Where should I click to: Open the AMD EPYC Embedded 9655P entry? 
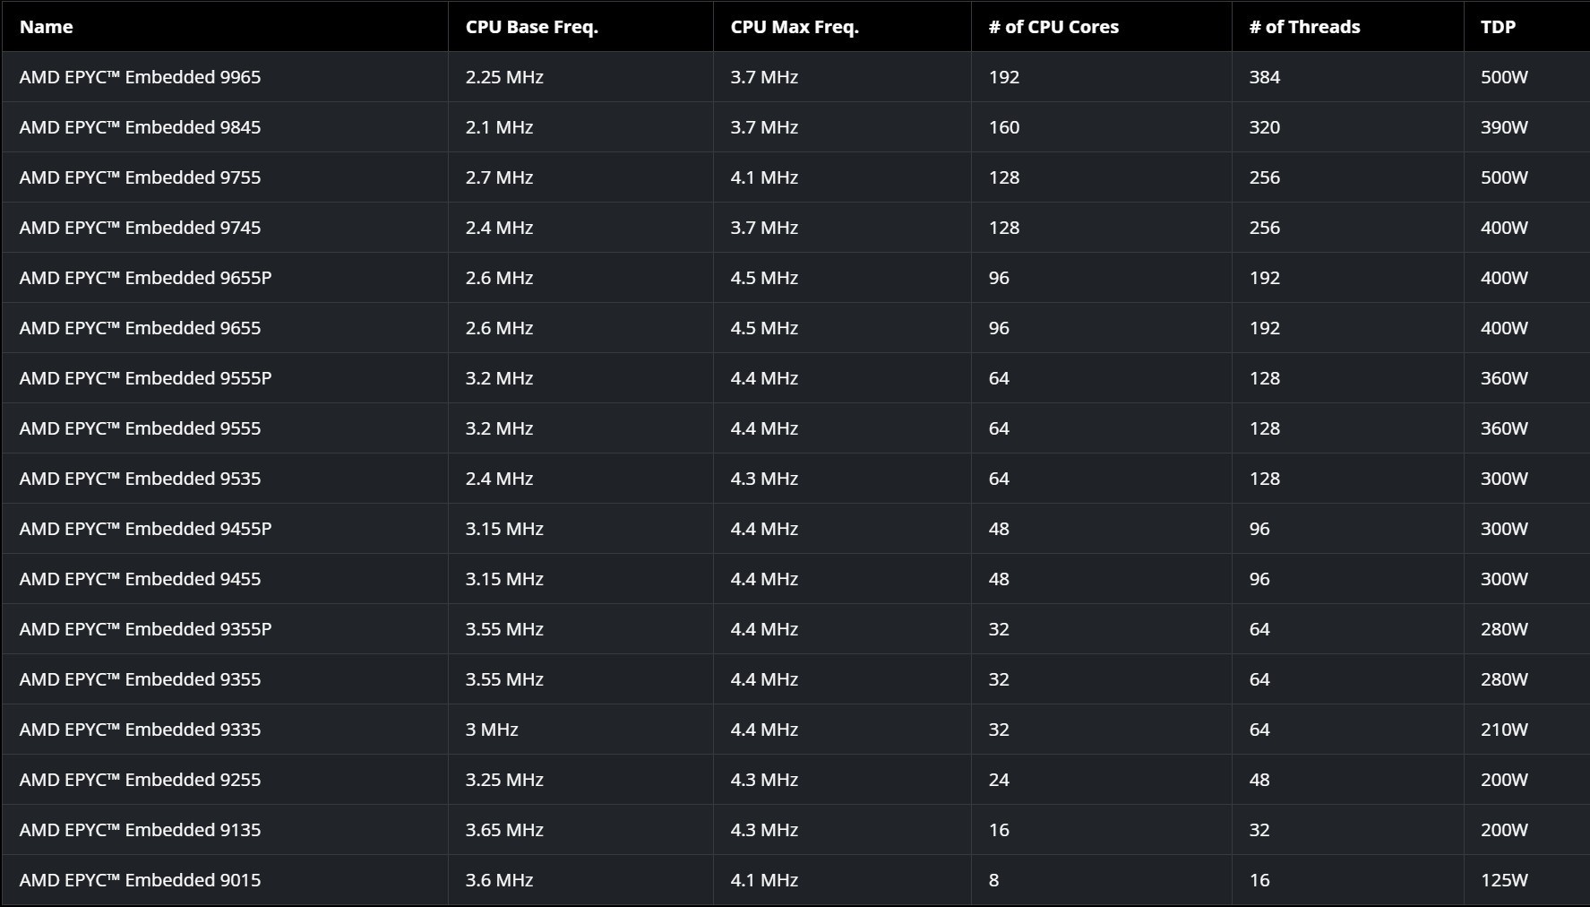[145, 278]
